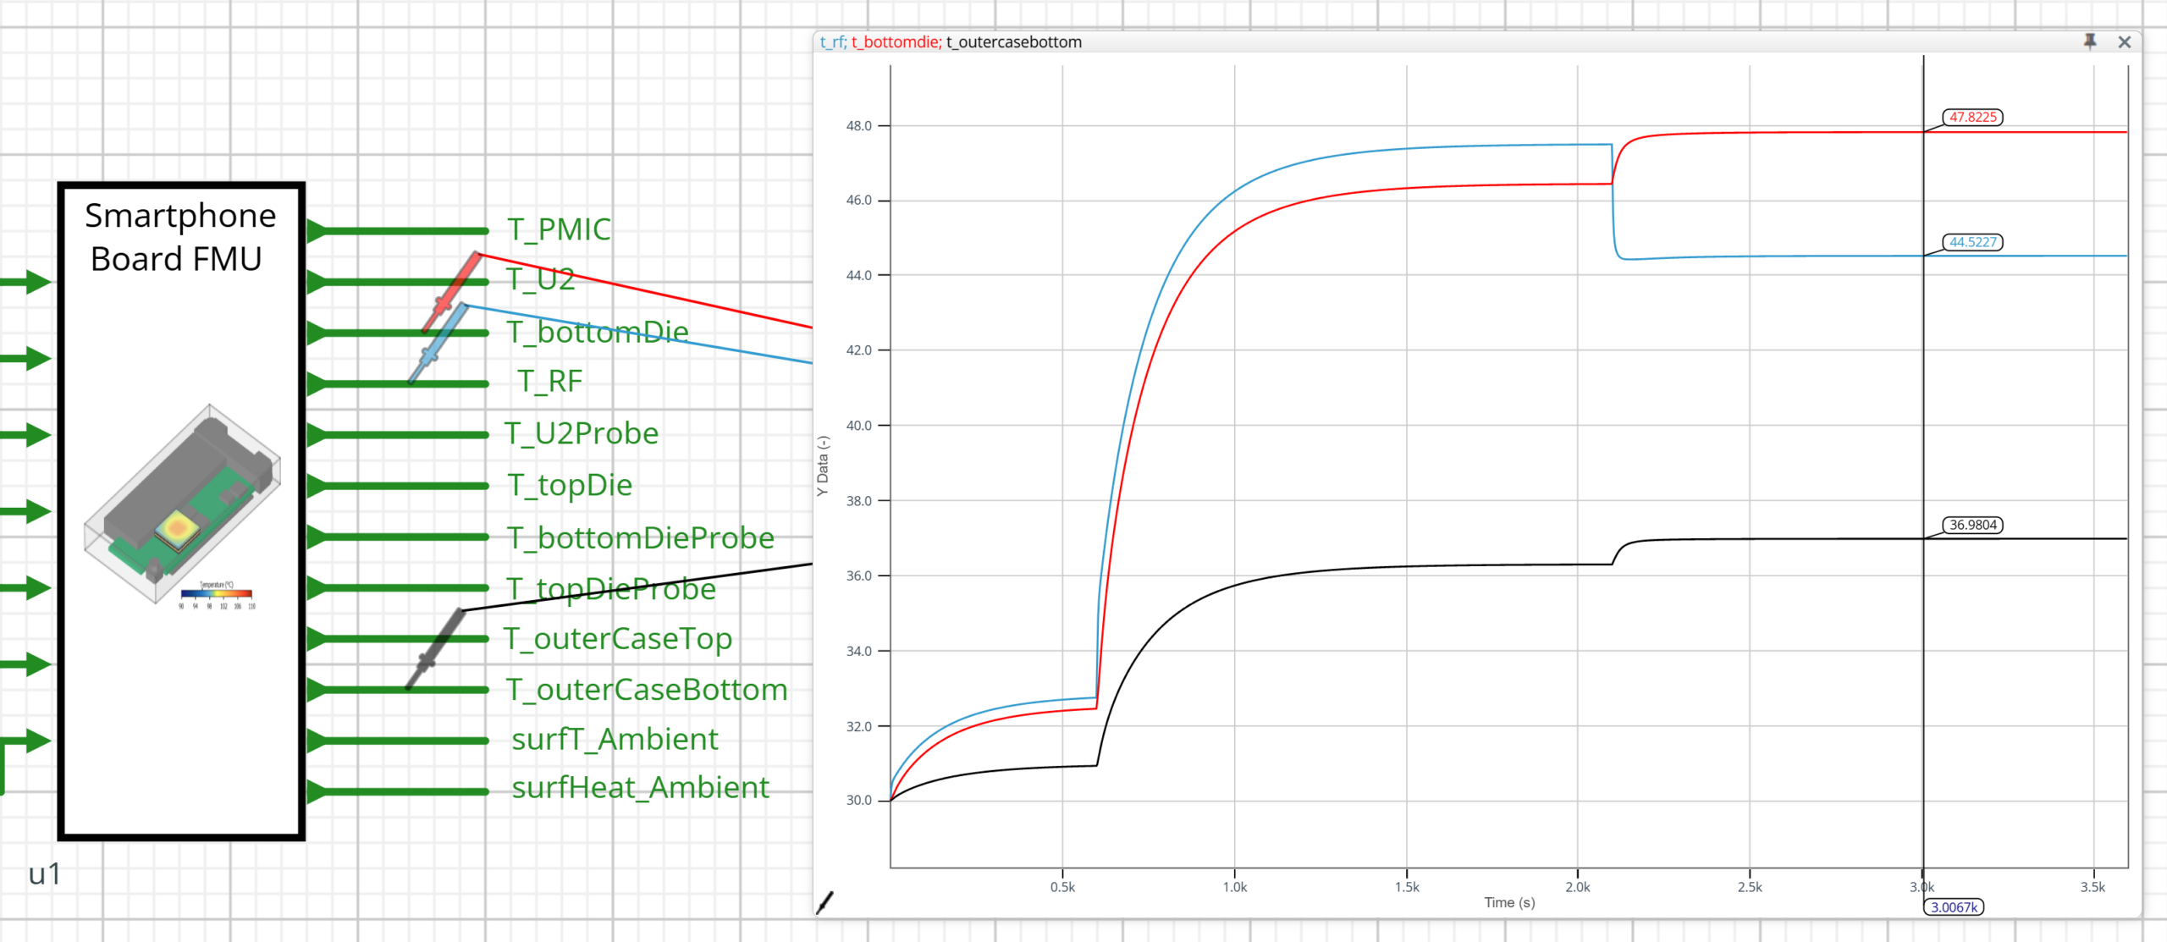This screenshot has width=2167, height=942.
Task: Click the u1 instance name label
Action: pyautogui.click(x=45, y=874)
